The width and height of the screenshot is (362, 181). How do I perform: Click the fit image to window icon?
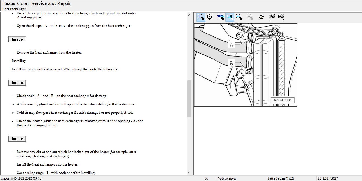point(230,17)
